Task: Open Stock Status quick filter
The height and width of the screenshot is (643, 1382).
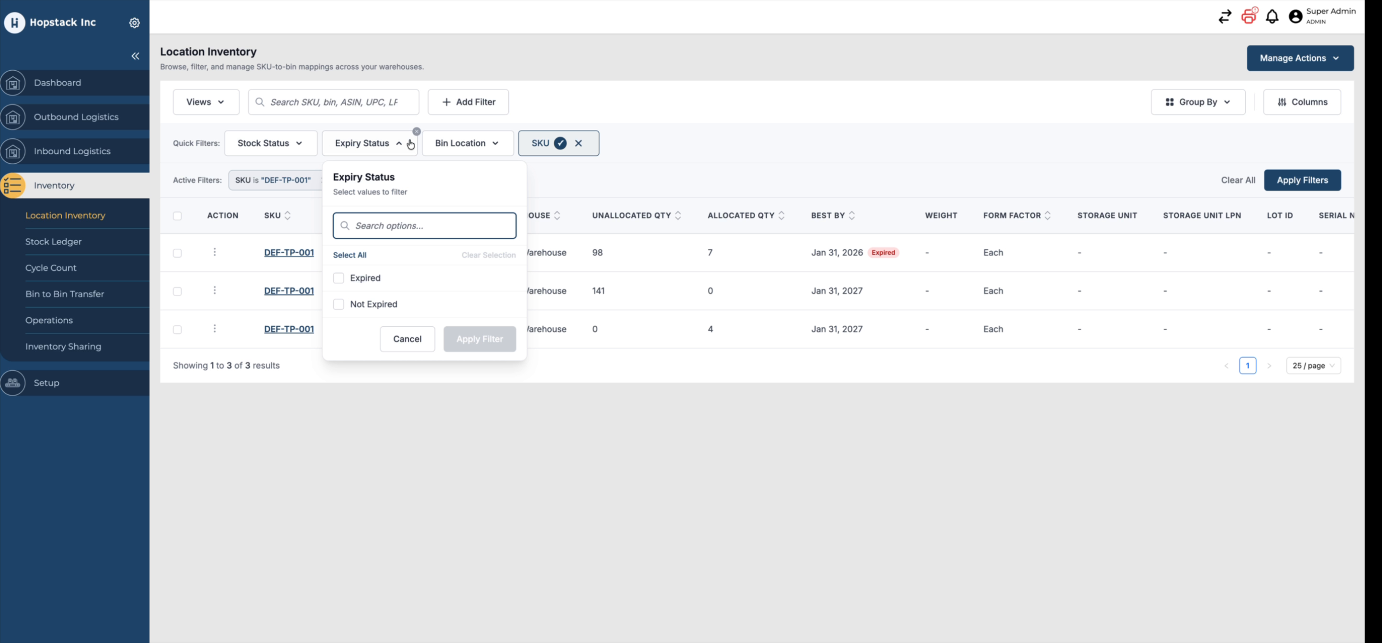Action: coord(271,143)
